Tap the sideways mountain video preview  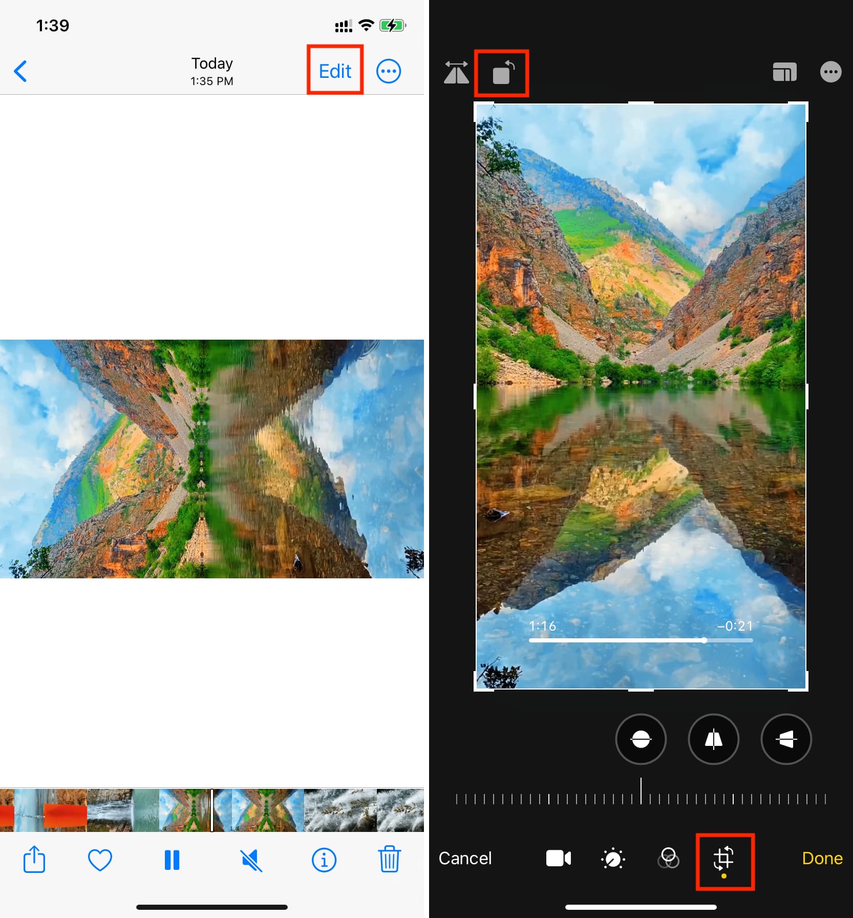click(x=212, y=458)
